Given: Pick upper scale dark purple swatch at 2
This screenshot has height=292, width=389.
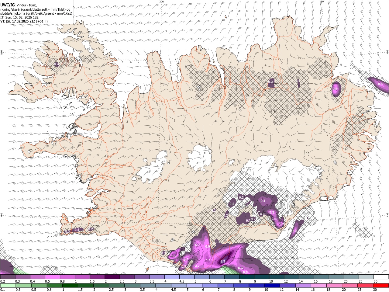Looking at the screenshot, I should pos(112,277).
